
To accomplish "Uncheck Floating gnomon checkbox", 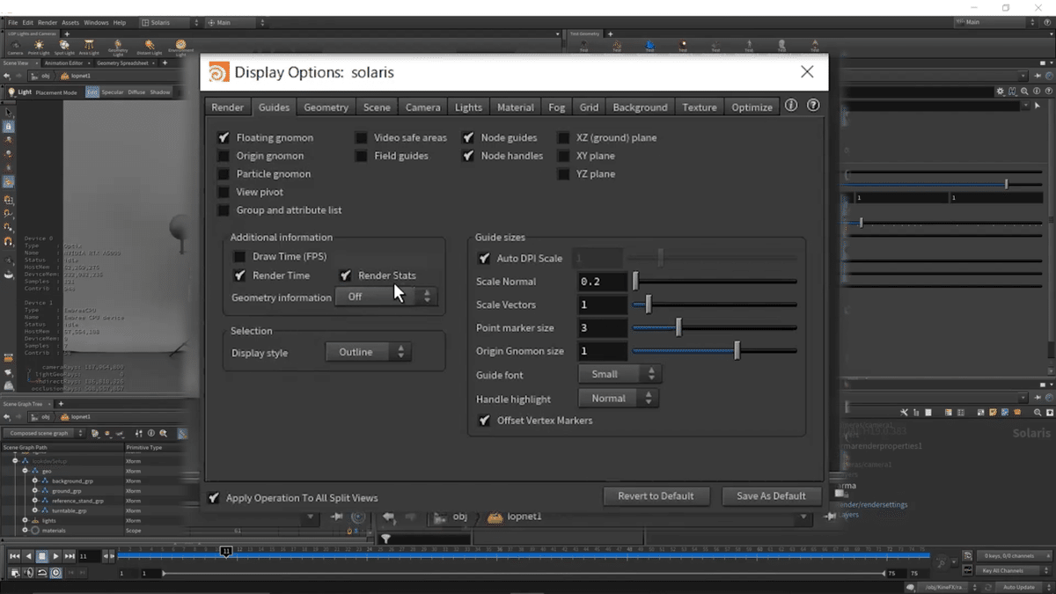I will (224, 137).
